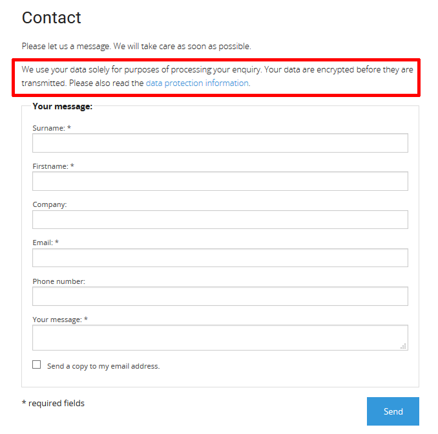Enable Send a copy to my email checkbox
This screenshot has height=434, width=438.
coord(37,365)
